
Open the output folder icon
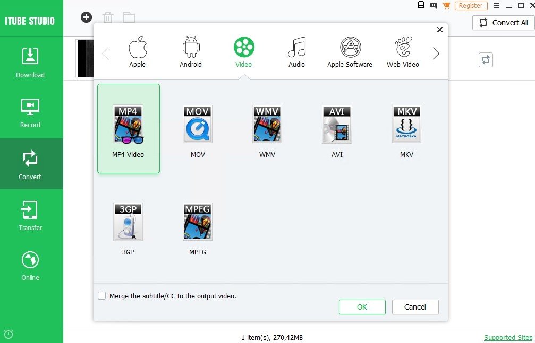coord(129,17)
